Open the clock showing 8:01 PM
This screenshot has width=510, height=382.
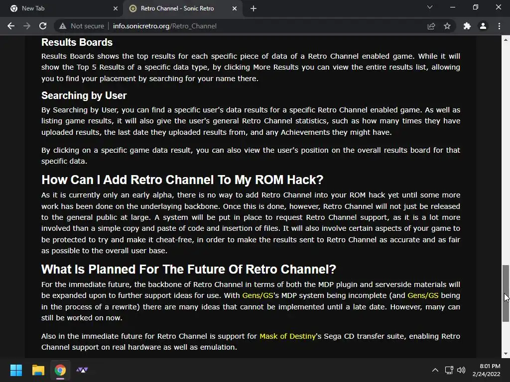pos(486,370)
